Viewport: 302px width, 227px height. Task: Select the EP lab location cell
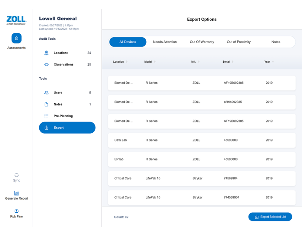119,159
